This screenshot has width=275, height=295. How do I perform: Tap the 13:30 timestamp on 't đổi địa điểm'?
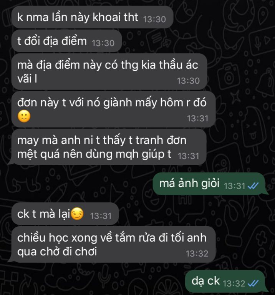(x=103, y=43)
